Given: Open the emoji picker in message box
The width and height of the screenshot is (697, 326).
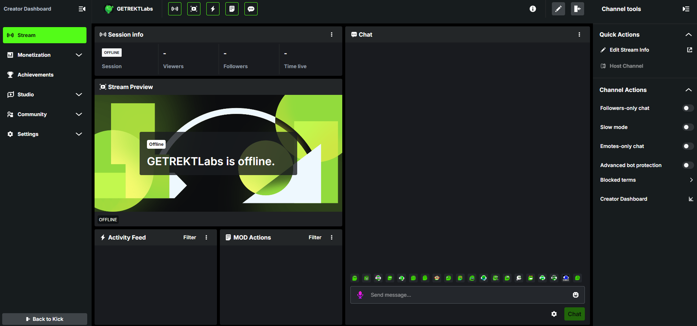Looking at the screenshot, I should 576,295.
